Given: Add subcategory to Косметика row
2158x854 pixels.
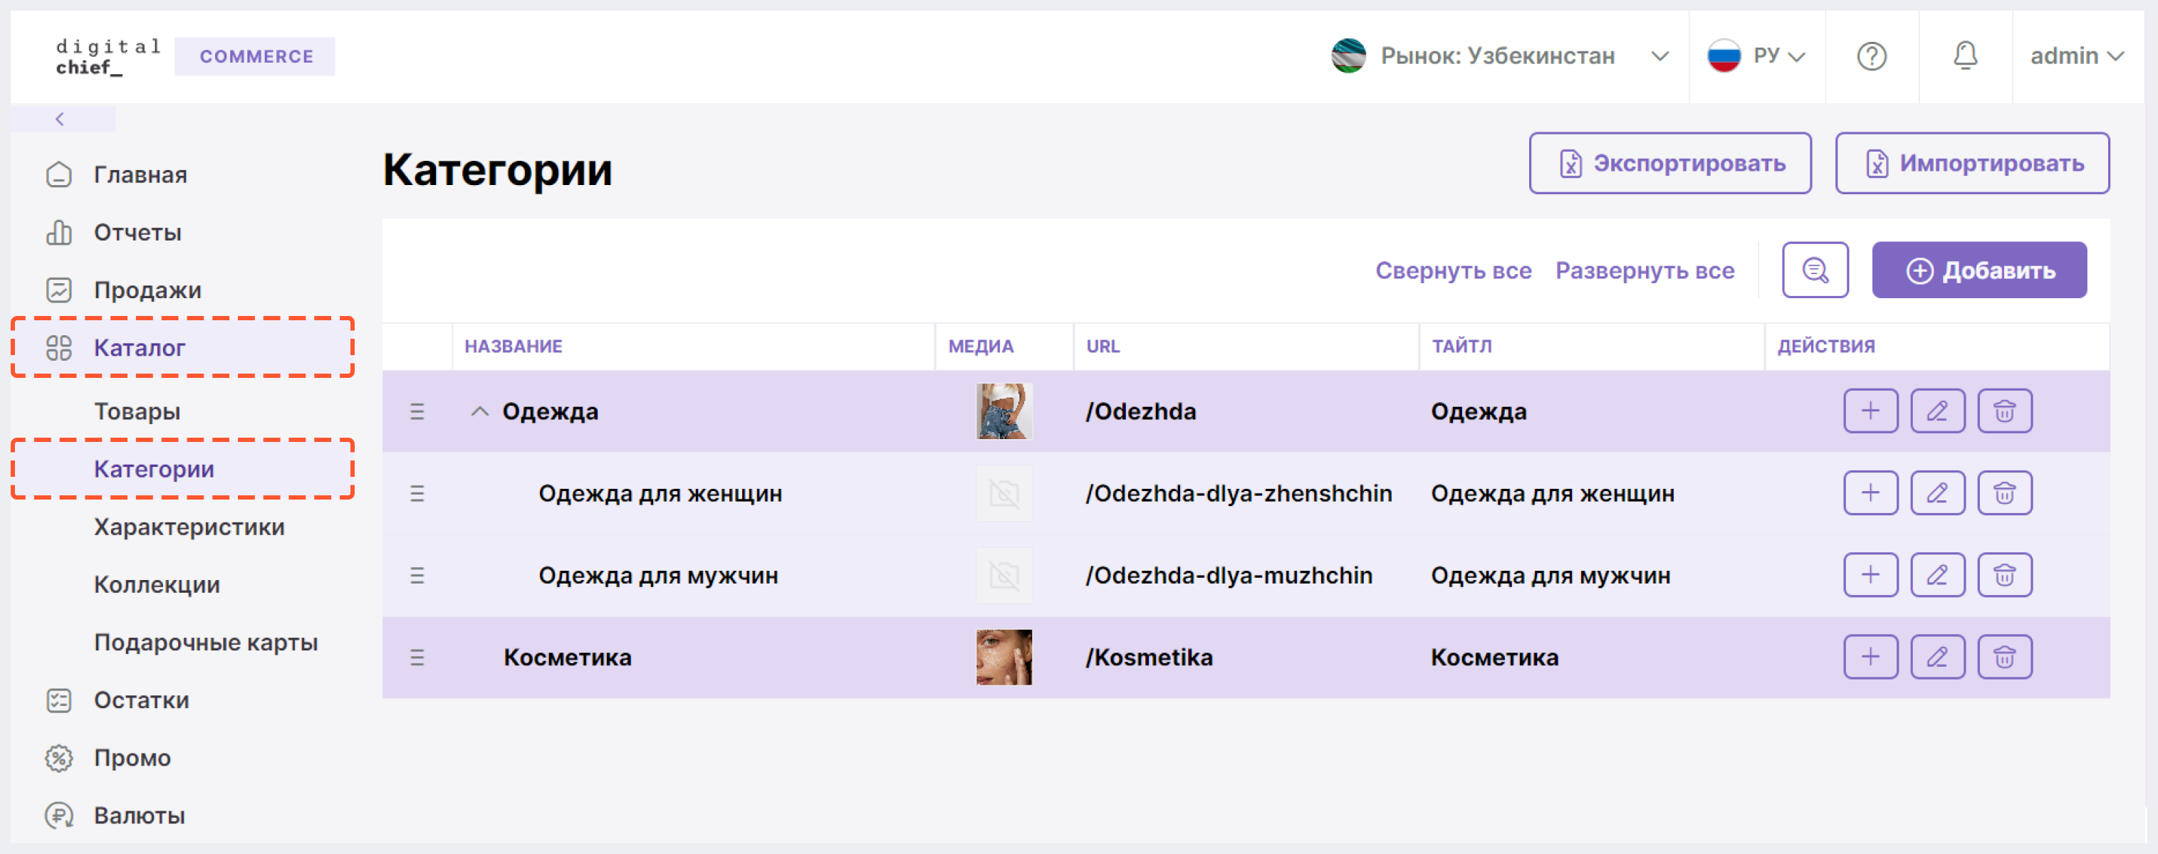Looking at the screenshot, I should (x=1870, y=658).
